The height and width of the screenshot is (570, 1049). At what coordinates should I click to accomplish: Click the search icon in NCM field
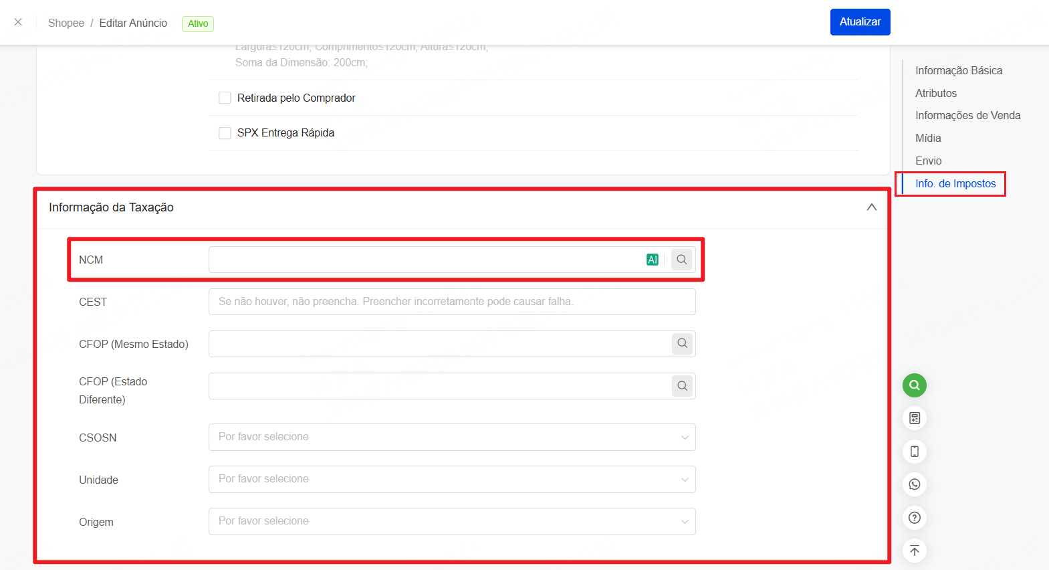click(681, 260)
